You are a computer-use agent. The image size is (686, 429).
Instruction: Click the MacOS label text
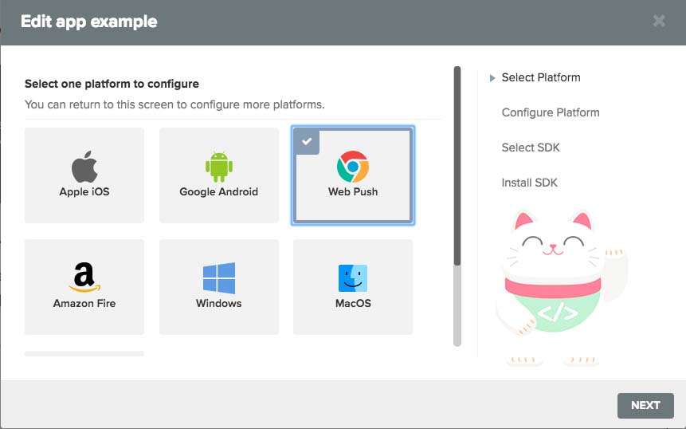(x=353, y=303)
